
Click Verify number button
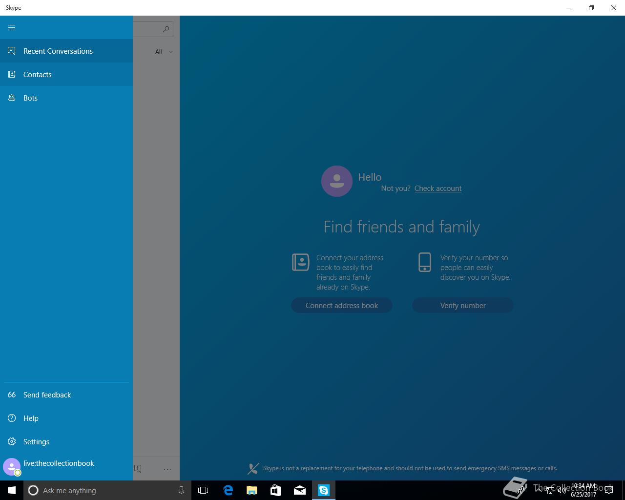pyautogui.click(x=463, y=305)
